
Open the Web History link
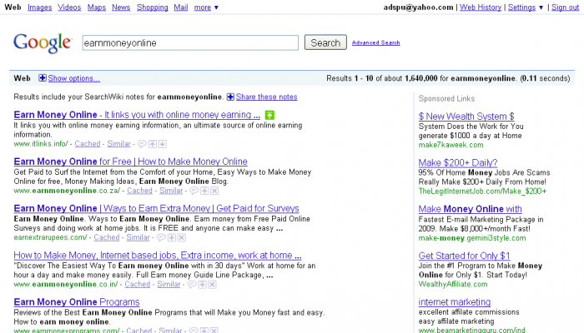[x=481, y=7]
